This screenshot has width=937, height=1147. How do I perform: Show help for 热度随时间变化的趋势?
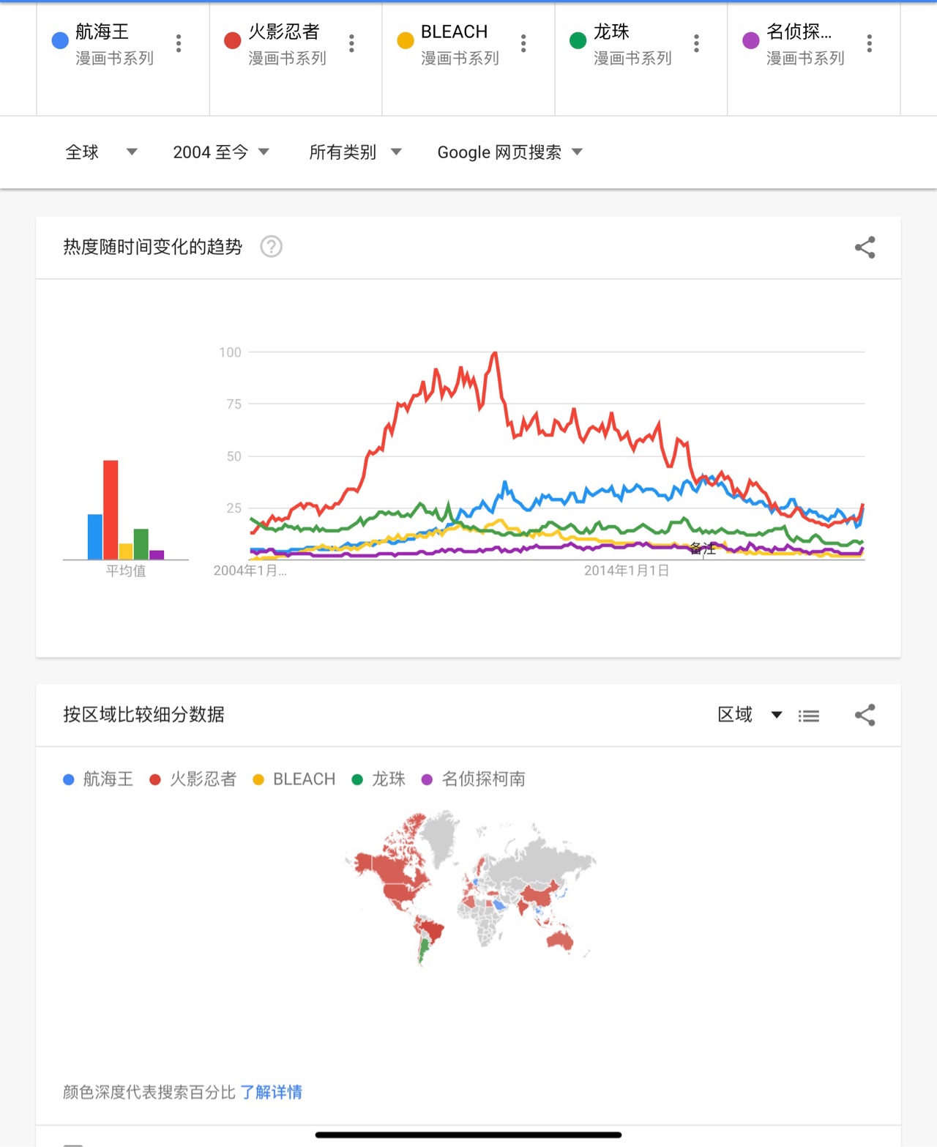pos(271,247)
